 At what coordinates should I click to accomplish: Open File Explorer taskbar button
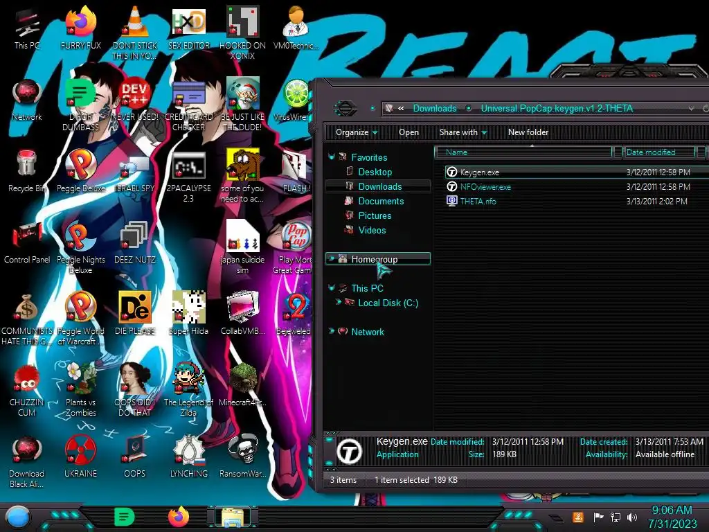coord(233,517)
